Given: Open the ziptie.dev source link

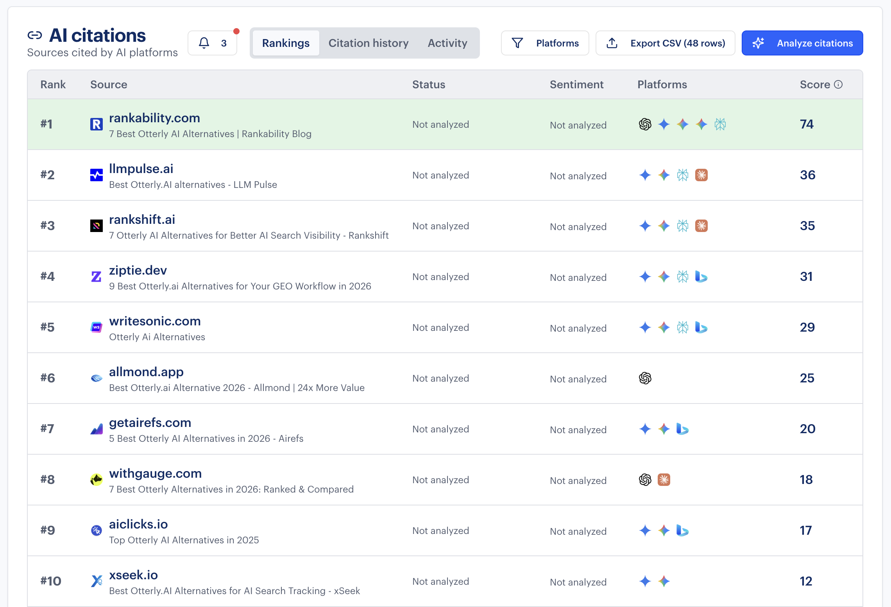Looking at the screenshot, I should tap(138, 270).
